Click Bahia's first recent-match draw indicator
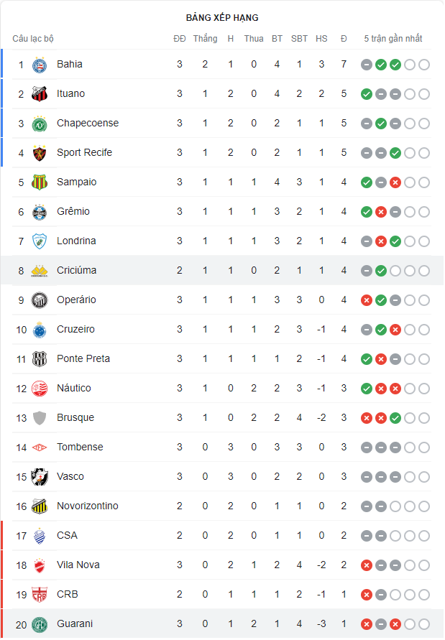This screenshot has height=640, width=445. [x=367, y=65]
